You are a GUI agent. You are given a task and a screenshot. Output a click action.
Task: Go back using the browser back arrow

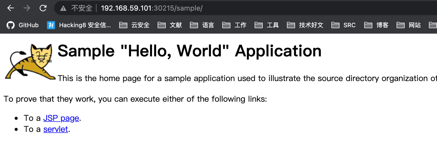[x=11, y=8]
